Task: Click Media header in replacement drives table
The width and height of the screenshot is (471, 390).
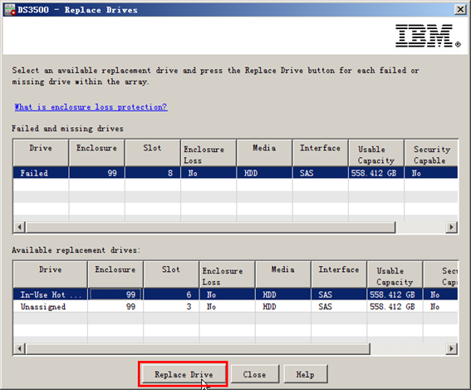Action: tap(283, 274)
